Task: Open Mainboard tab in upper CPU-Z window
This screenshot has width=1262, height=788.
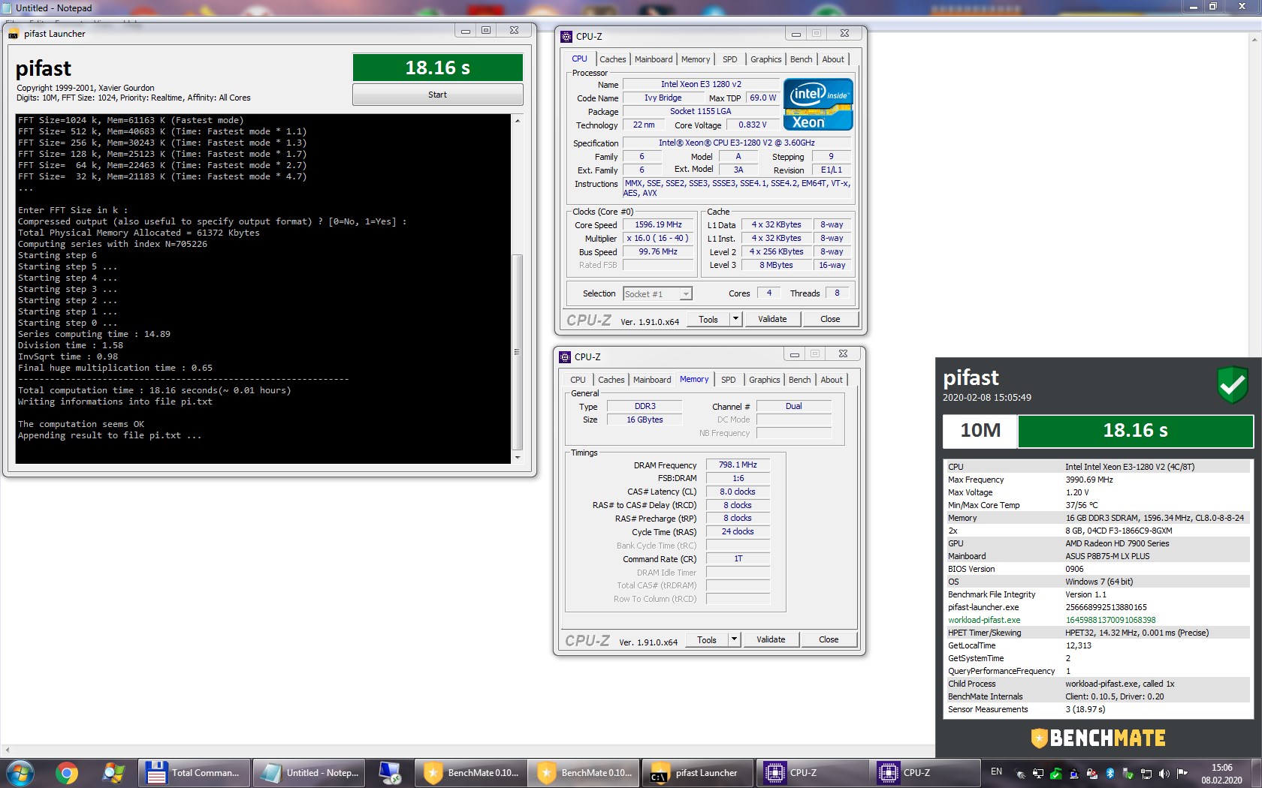Action: [x=654, y=59]
